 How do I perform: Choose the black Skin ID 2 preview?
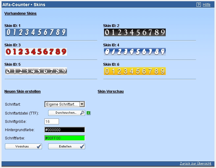(135, 32)
